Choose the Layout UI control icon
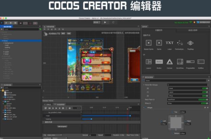 pos(148,62)
